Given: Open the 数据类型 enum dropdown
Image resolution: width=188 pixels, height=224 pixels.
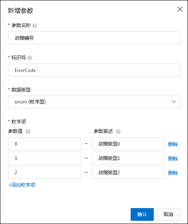Looking at the screenshot, I should (94, 102).
